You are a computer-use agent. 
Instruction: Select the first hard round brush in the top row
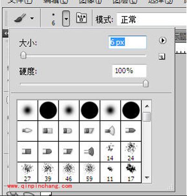[48, 110]
